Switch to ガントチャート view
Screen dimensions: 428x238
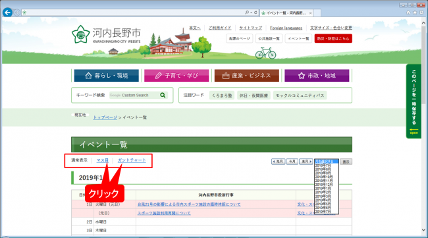pos(132,160)
